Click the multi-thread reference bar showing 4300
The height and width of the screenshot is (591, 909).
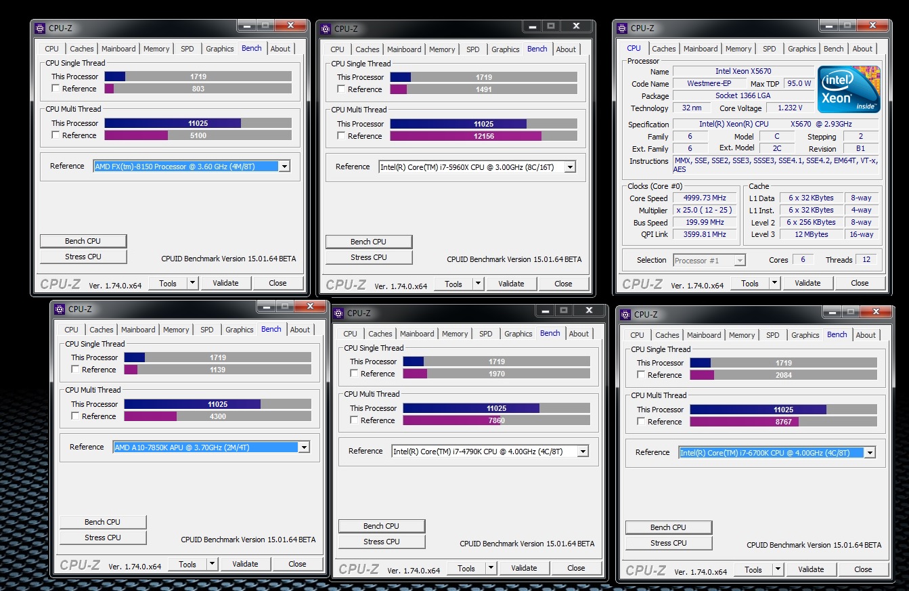[x=218, y=416]
